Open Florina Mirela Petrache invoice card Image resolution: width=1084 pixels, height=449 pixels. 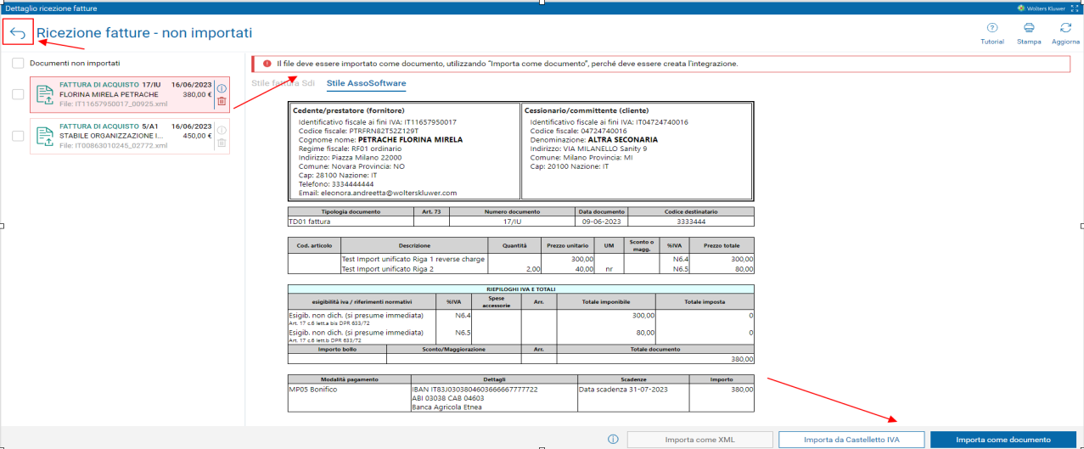(x=129, y=94)
